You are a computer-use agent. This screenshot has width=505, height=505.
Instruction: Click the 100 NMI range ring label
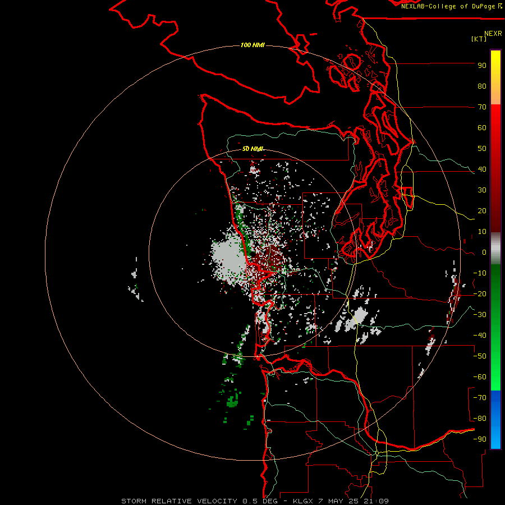(x=252, y=45)
